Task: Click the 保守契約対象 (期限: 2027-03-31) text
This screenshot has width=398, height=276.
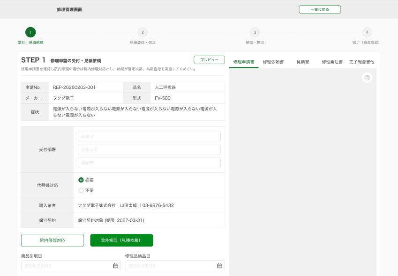Action: pos(111,220)
